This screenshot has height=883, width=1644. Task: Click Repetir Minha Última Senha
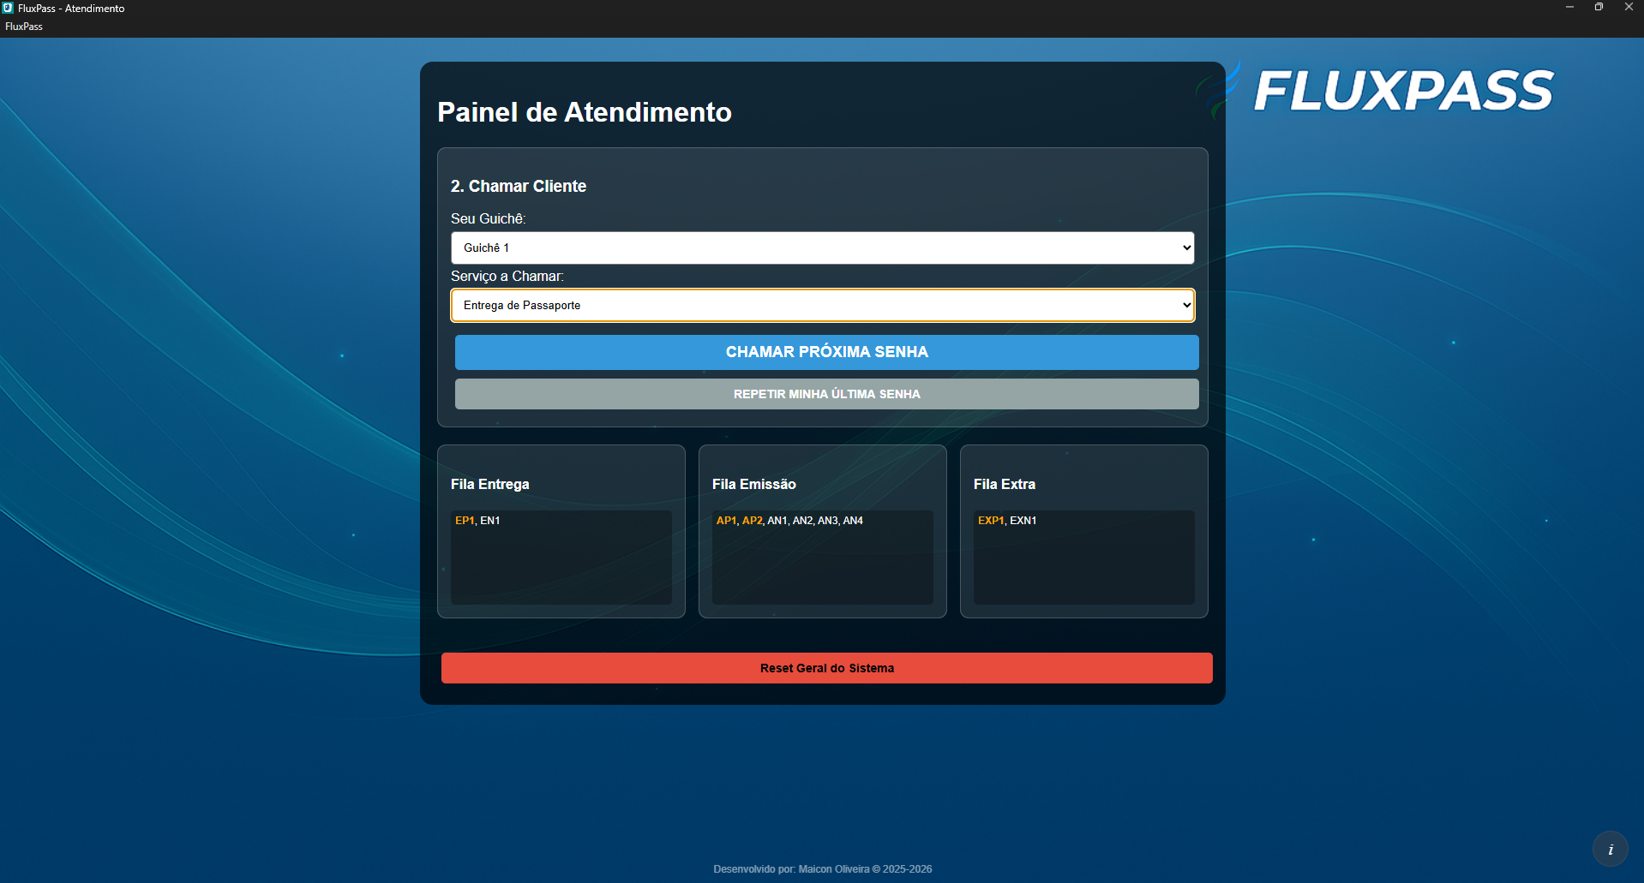826,394
